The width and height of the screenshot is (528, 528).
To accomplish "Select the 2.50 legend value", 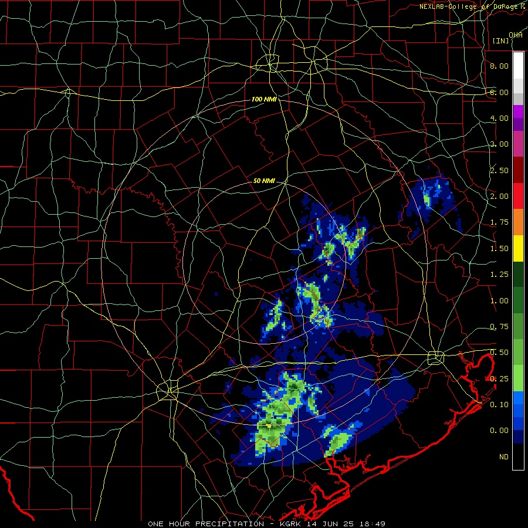I will (x=499, y=170).
